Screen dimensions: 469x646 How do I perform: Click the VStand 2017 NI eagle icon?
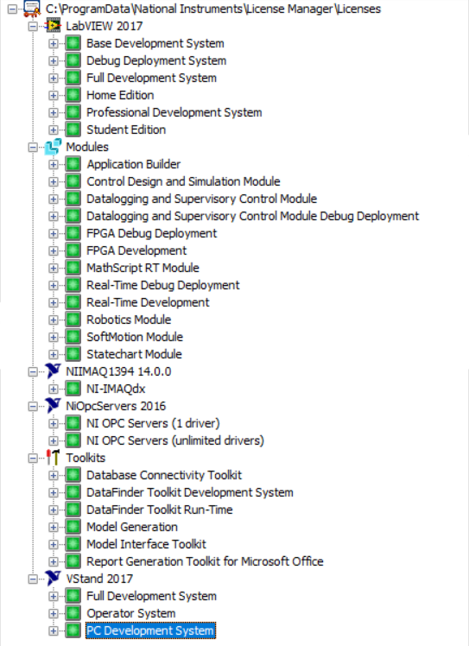(54, 579)
